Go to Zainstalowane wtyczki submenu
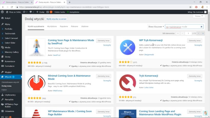 (10, 82)
